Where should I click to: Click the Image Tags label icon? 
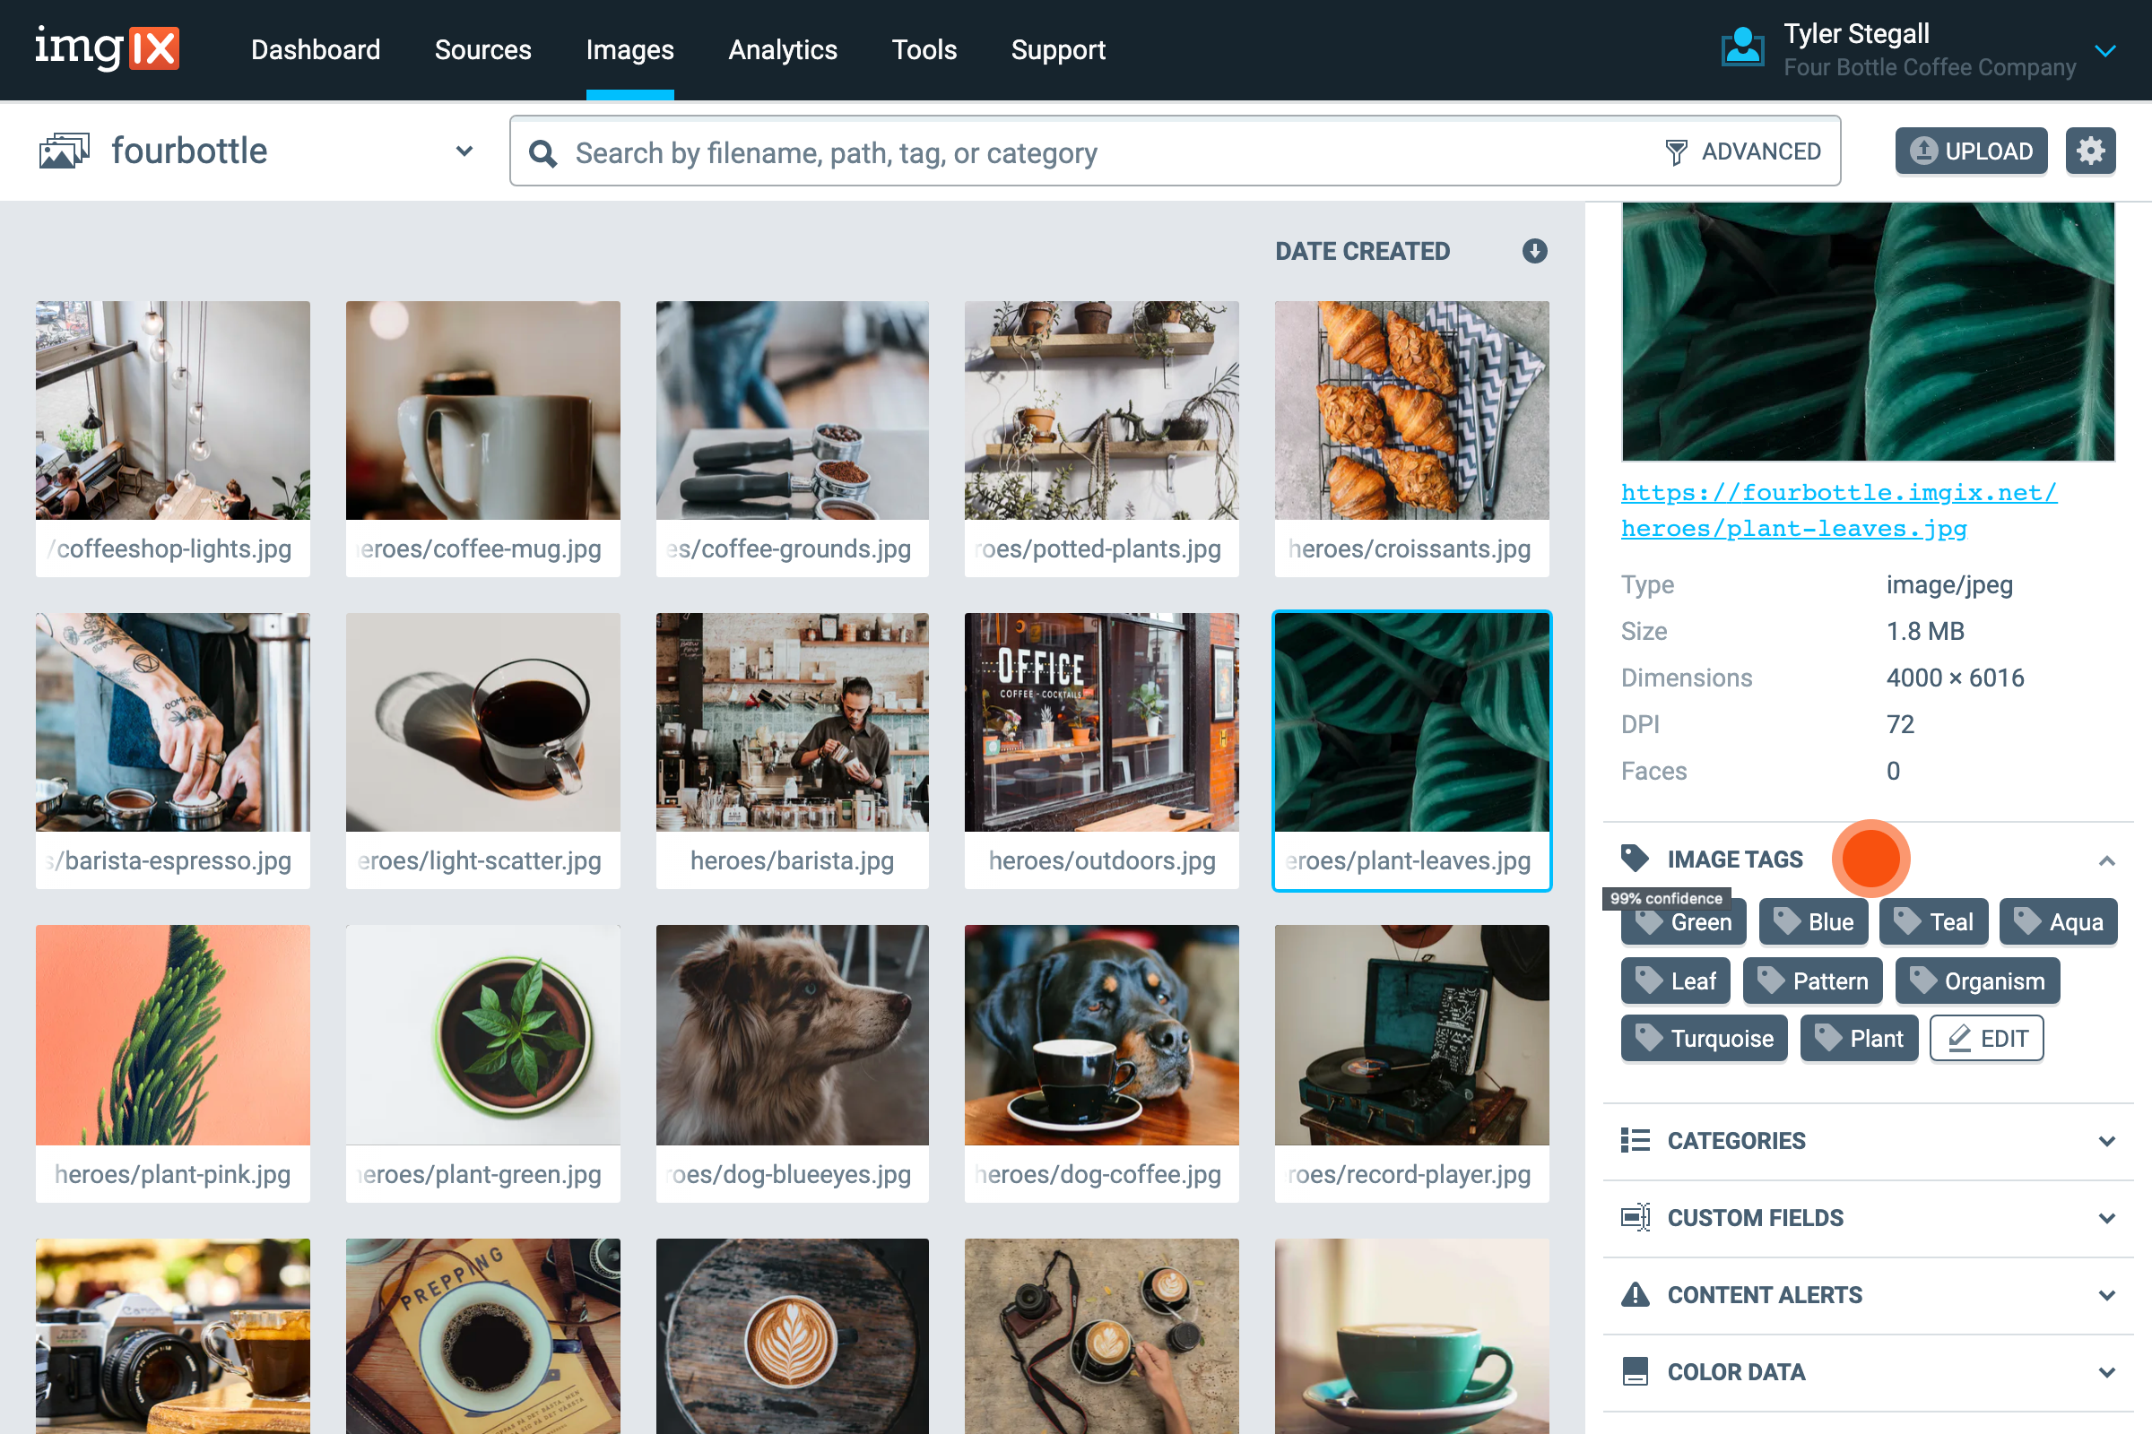1634,858
